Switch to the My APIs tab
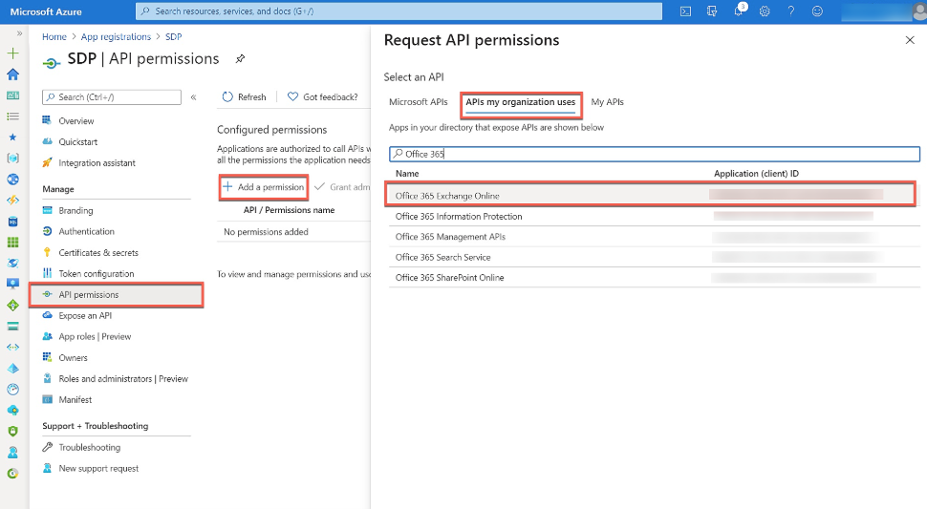This screenshot has width=927, height=509. click(x=607, y=102)
